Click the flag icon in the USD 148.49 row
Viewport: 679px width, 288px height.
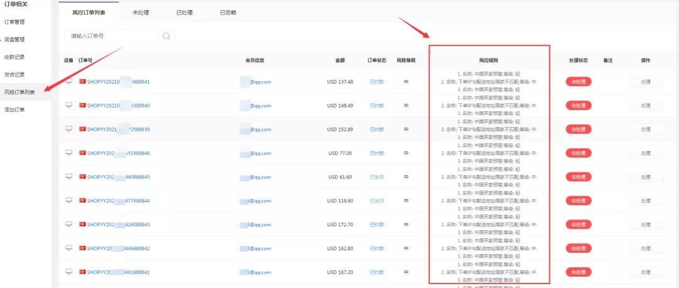click(x=82, y=106)
